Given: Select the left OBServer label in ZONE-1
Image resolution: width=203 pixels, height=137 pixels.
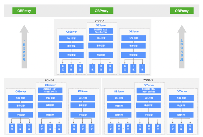Looking at the screenshot, I should (x=72, y=32).
